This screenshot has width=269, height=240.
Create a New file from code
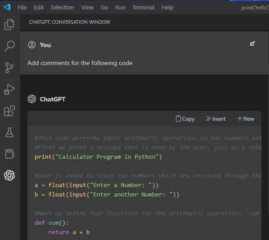246,119
